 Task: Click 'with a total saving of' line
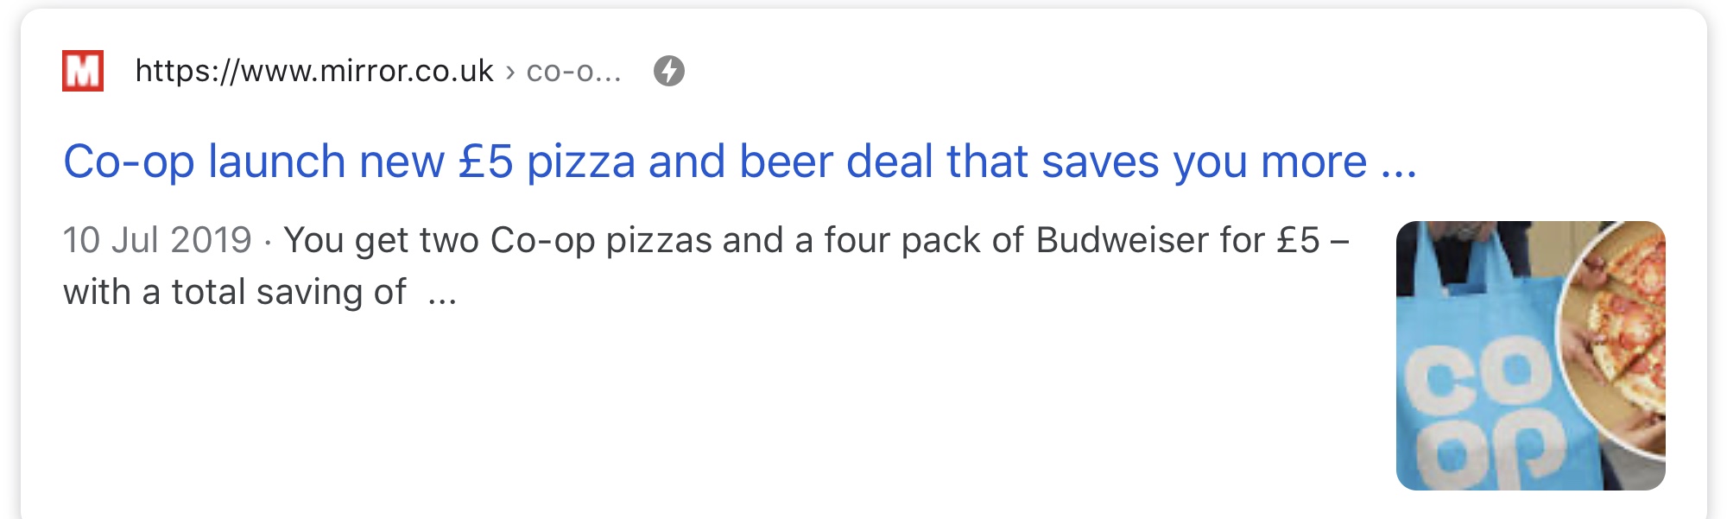point(235,292)
